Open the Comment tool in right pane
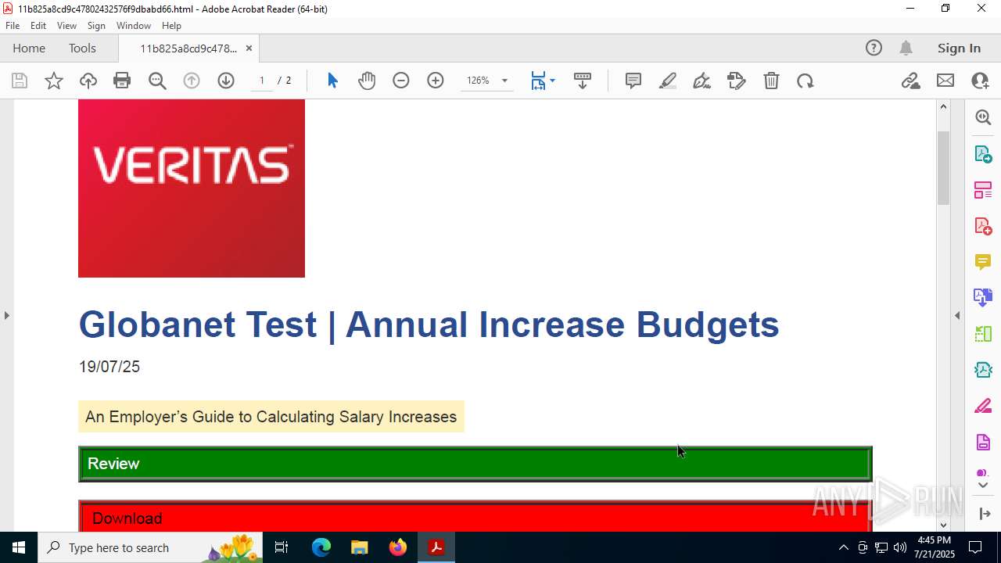1001x563 pixels. click(x=983, y=262)
